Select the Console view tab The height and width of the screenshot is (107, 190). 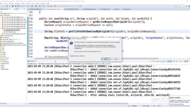tap(32, 62)
